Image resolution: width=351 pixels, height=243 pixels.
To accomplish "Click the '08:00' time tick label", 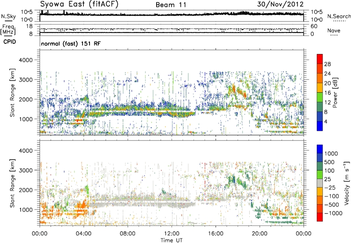I will point(128,234).
